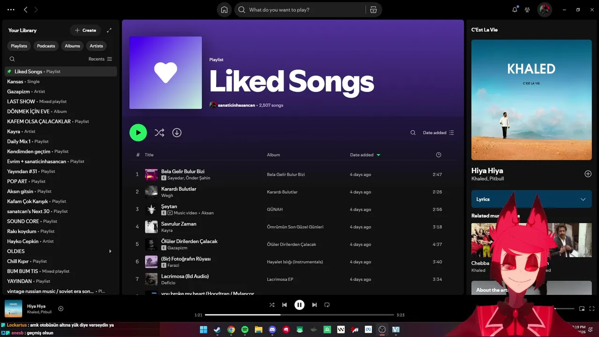Add current track to playlist in bottom bar
The image size is (599, 337).
click(x=61, y=308)
